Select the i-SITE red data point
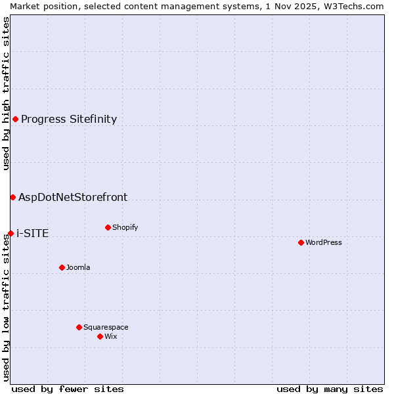 click(x=11, y=233)
